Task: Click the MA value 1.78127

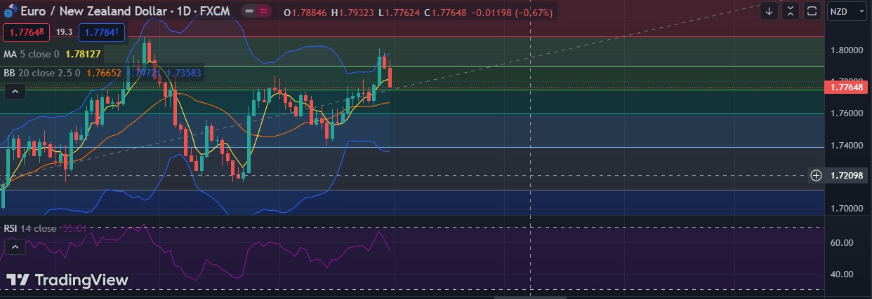Action: coord(83,53)
